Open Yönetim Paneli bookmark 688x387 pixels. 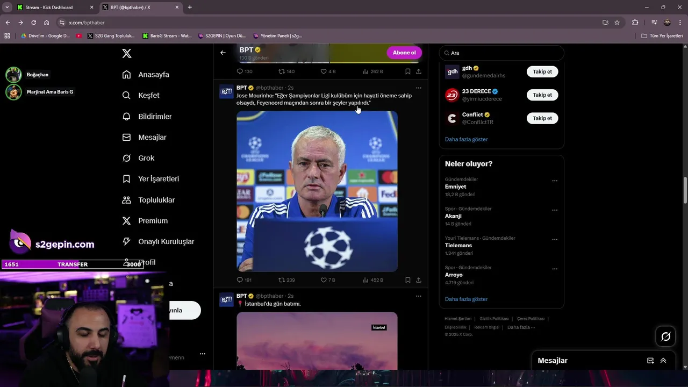coord(278,36)
